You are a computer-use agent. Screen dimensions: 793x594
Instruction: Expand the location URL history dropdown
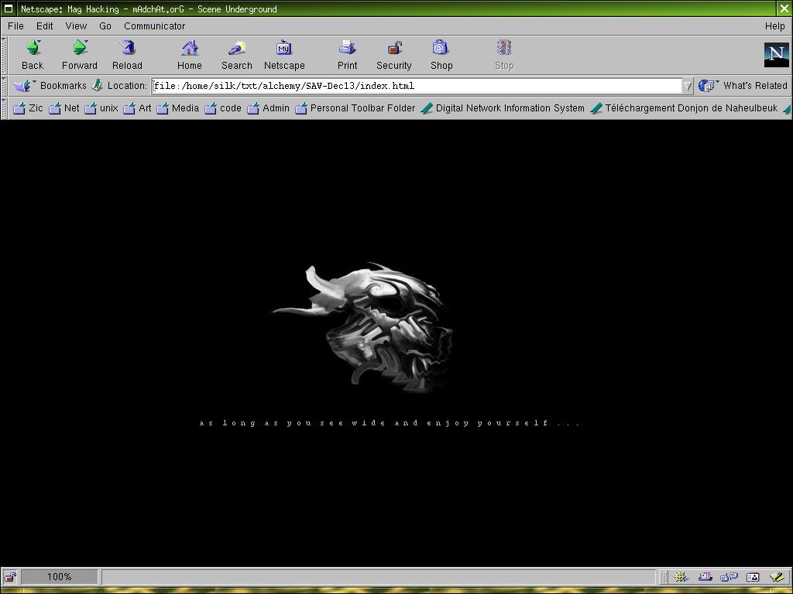tap(687, 86)
